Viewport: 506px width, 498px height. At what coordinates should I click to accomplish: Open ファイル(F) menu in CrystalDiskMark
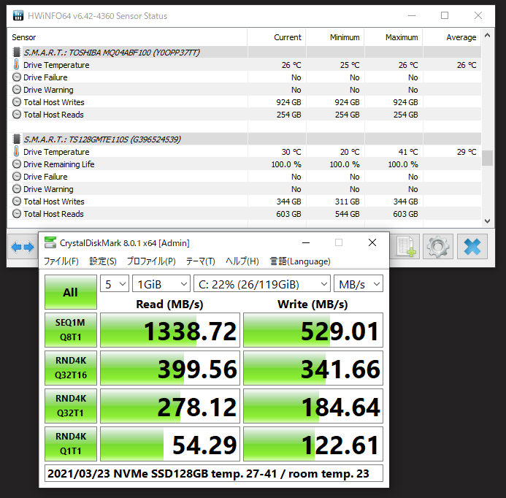[61, 261]
